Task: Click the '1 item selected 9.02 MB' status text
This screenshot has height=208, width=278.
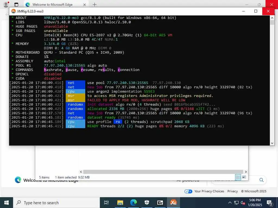Action: point(72,177)
